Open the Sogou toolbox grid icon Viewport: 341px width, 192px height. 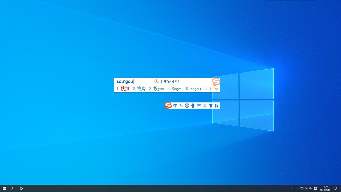pyautogui.click(x=216, y=105)
